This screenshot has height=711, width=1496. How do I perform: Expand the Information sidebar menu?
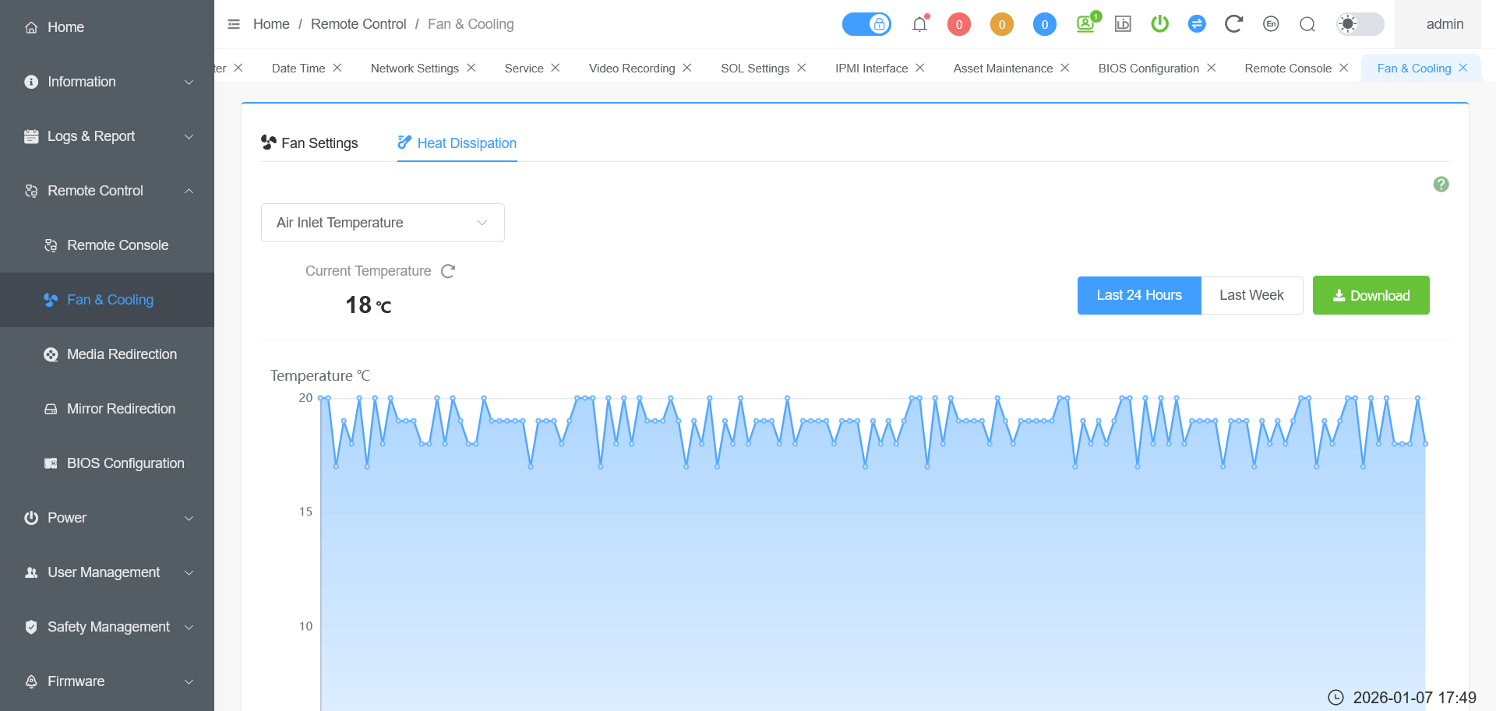[x=108, y=82]
